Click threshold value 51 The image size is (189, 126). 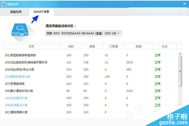pyautogui.click(x=107, y=55)
